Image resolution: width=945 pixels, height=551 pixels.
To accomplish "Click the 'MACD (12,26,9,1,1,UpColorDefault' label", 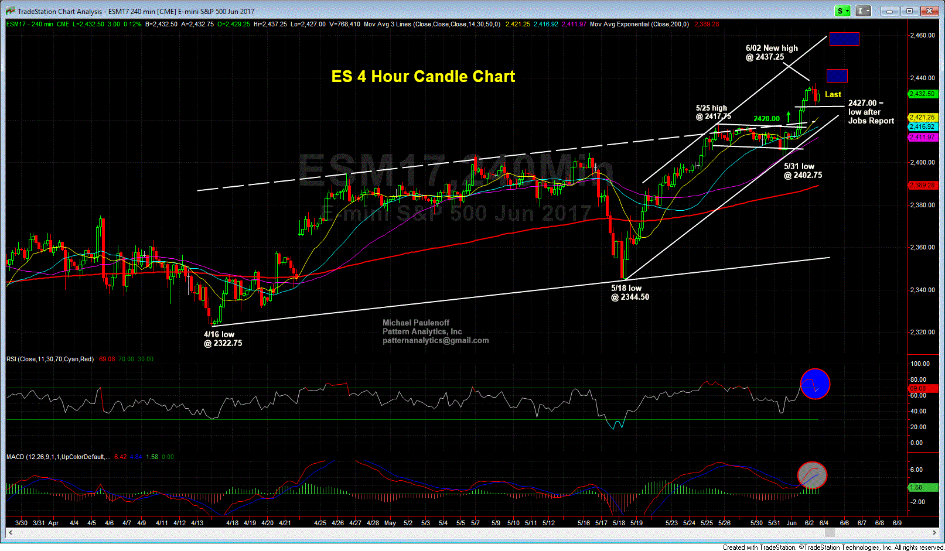I will [58, 457].
